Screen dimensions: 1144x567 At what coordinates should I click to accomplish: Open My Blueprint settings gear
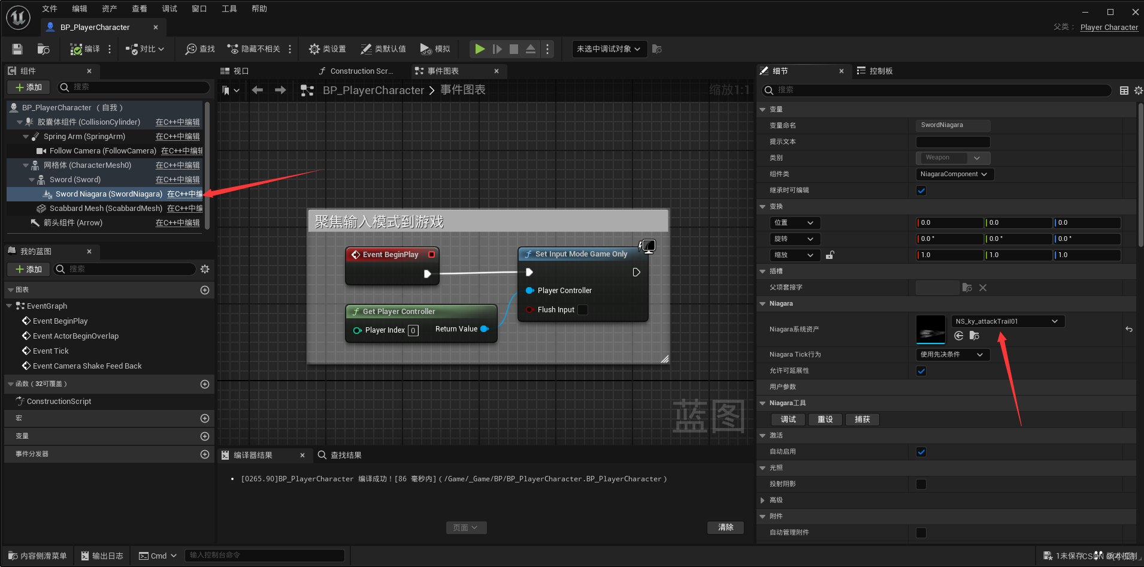[x=205, y=269]
